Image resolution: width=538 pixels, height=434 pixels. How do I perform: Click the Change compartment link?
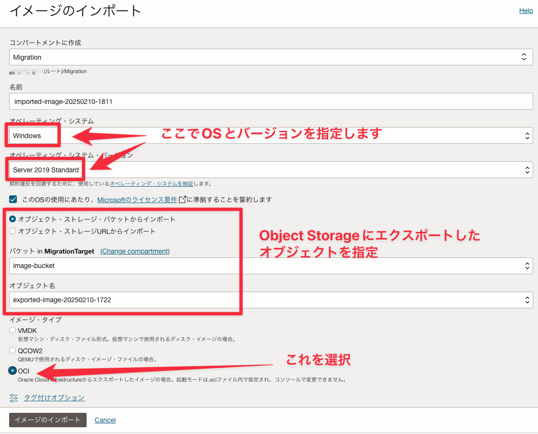135,252
